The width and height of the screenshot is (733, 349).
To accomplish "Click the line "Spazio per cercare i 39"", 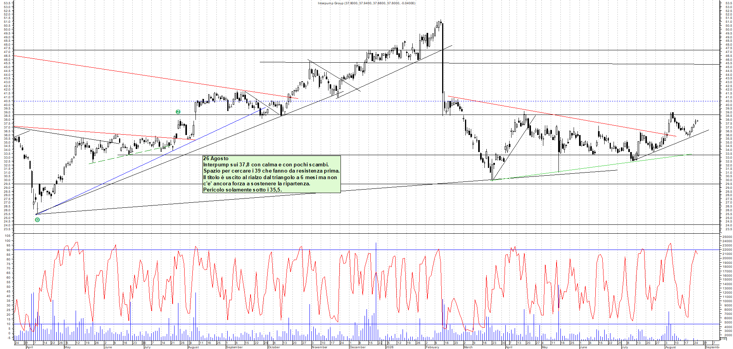I will [x=271, y=171].
